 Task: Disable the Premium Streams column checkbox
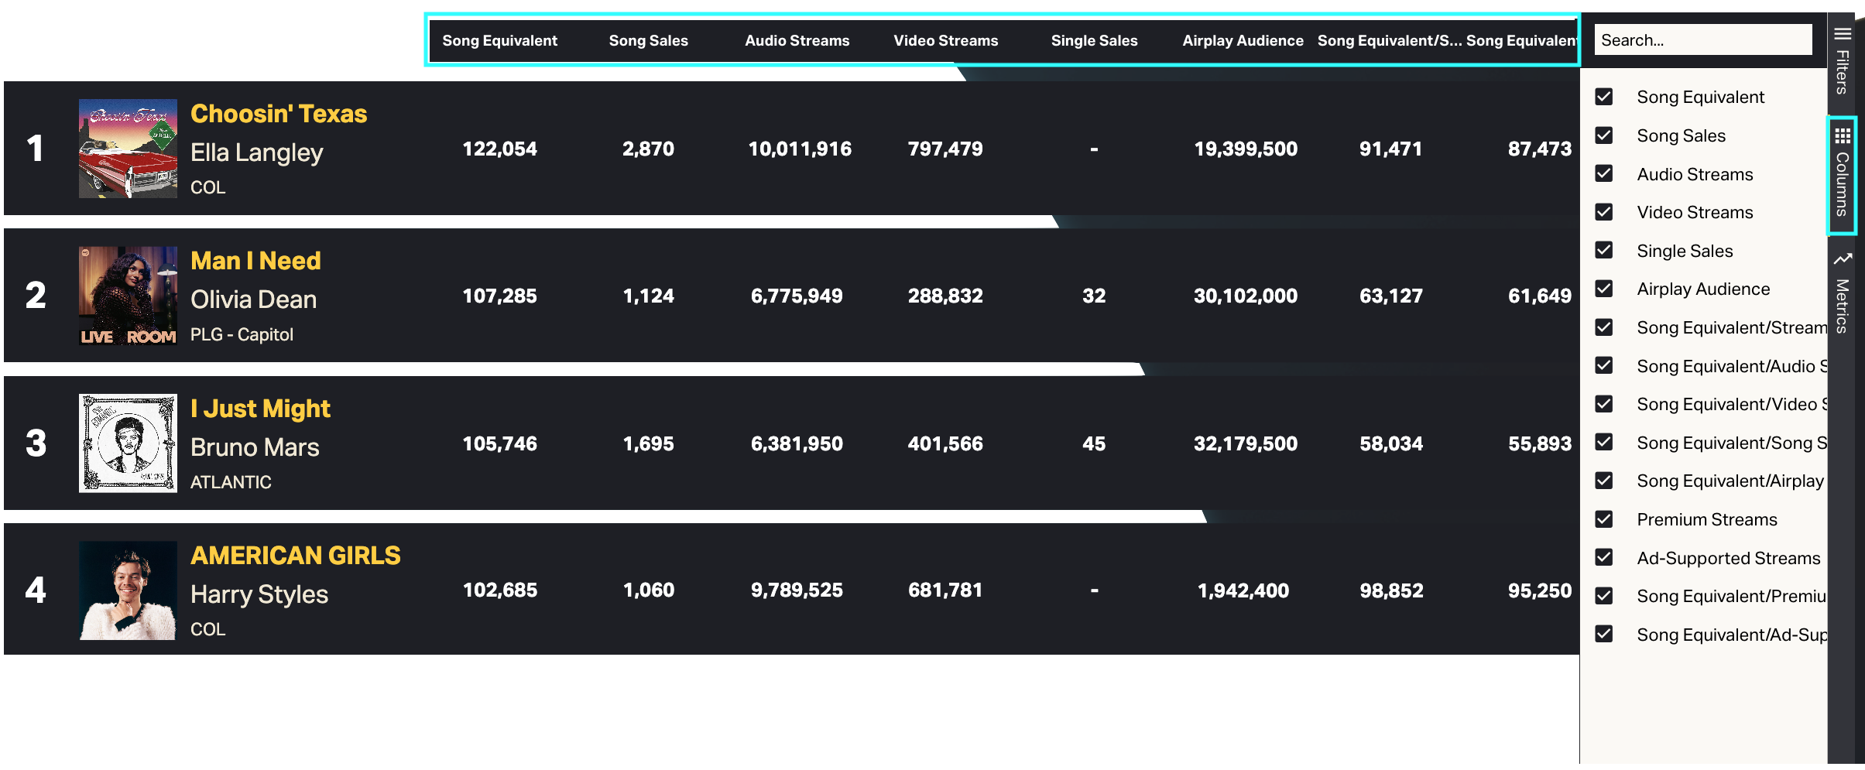pos(1604,519)
